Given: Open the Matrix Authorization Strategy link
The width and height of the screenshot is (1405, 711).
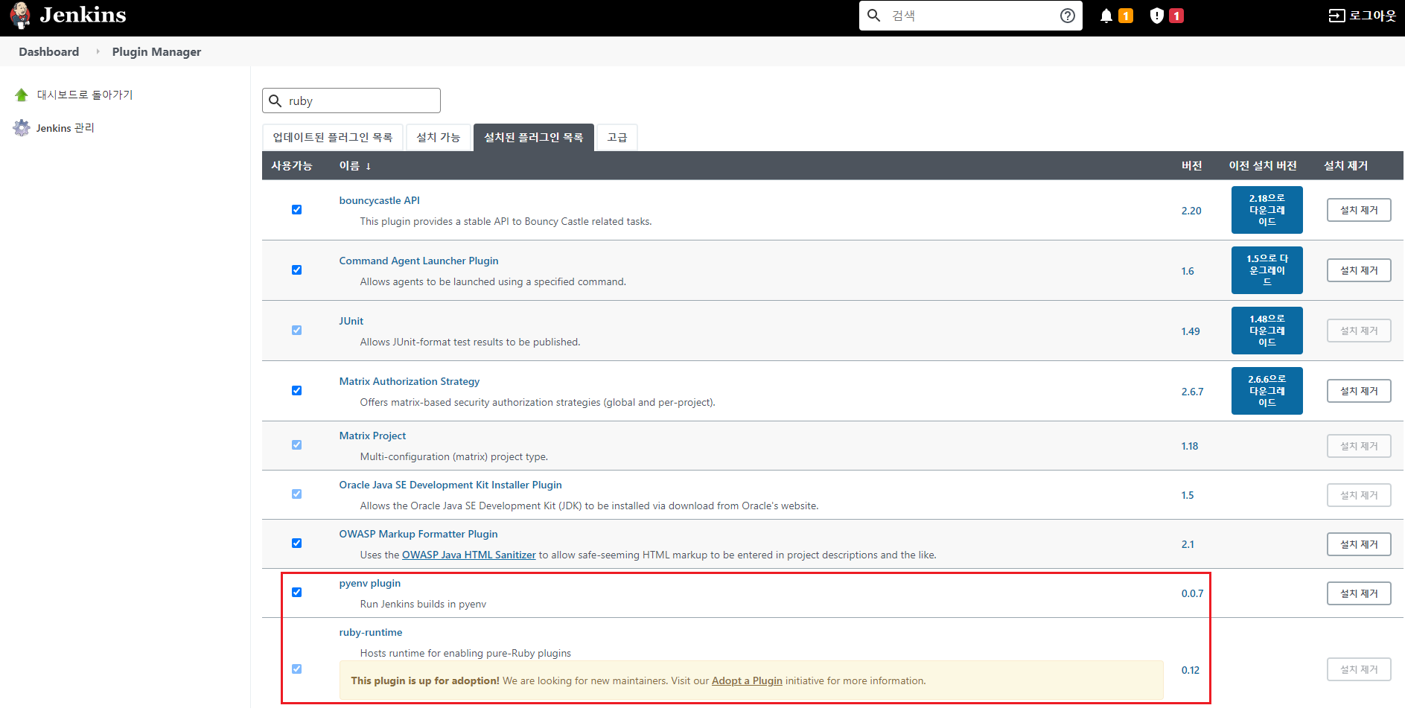Looking at the screenshot, I should (x=409, y=381).
